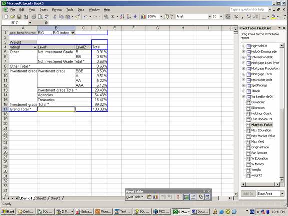Refresh data with the exclamation icon
This screenshot has width=288, height=216.
[x=178, y=197]
